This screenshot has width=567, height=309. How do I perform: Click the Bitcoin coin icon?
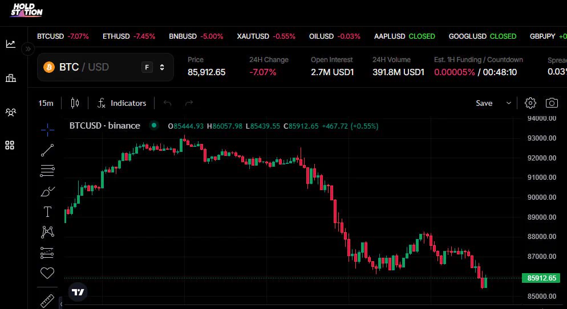pos(49,67)
